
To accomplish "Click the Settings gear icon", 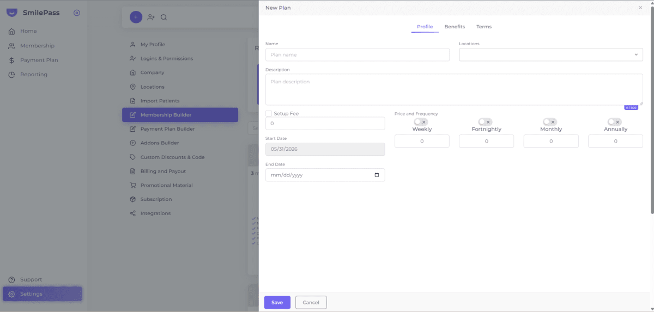I will point(11,294).
